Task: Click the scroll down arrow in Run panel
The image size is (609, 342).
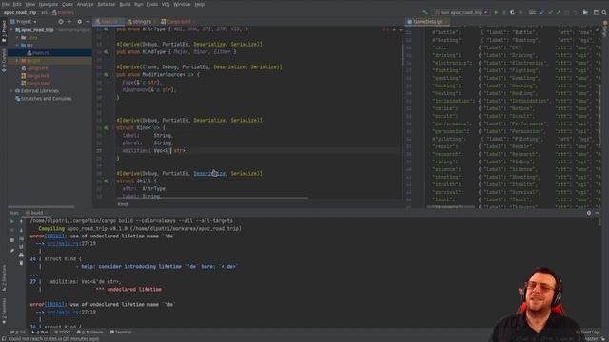Action: click(21, 230)
